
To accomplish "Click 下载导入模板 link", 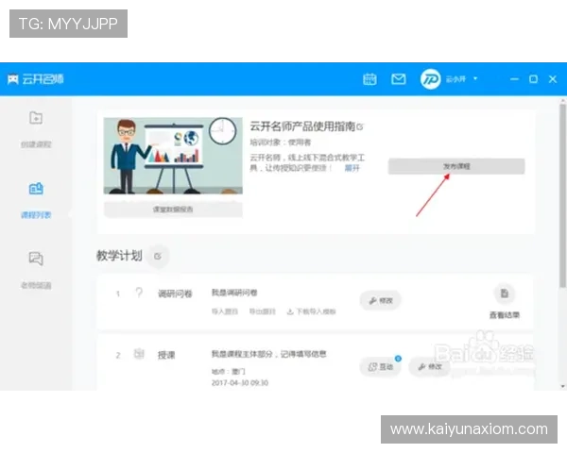I will [x=311, y=311].
